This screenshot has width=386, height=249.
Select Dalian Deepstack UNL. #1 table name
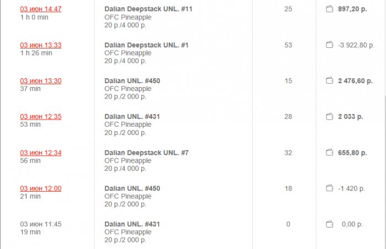tap(146, 45)
